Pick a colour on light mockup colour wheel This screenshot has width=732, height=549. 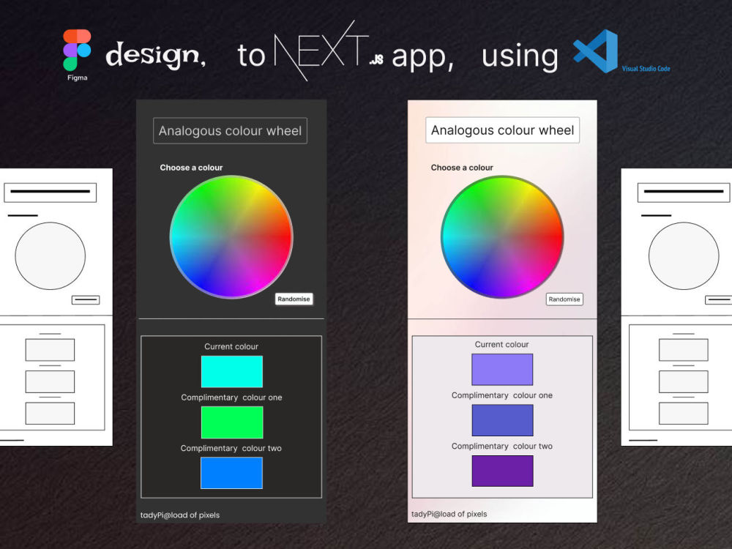502,236
